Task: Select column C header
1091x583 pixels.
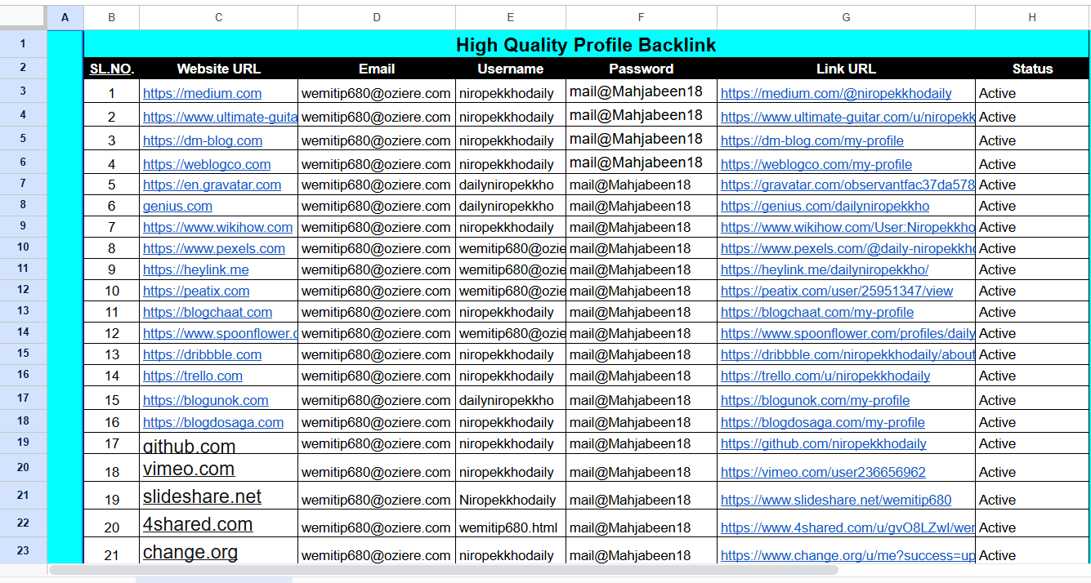Action: 218,17
